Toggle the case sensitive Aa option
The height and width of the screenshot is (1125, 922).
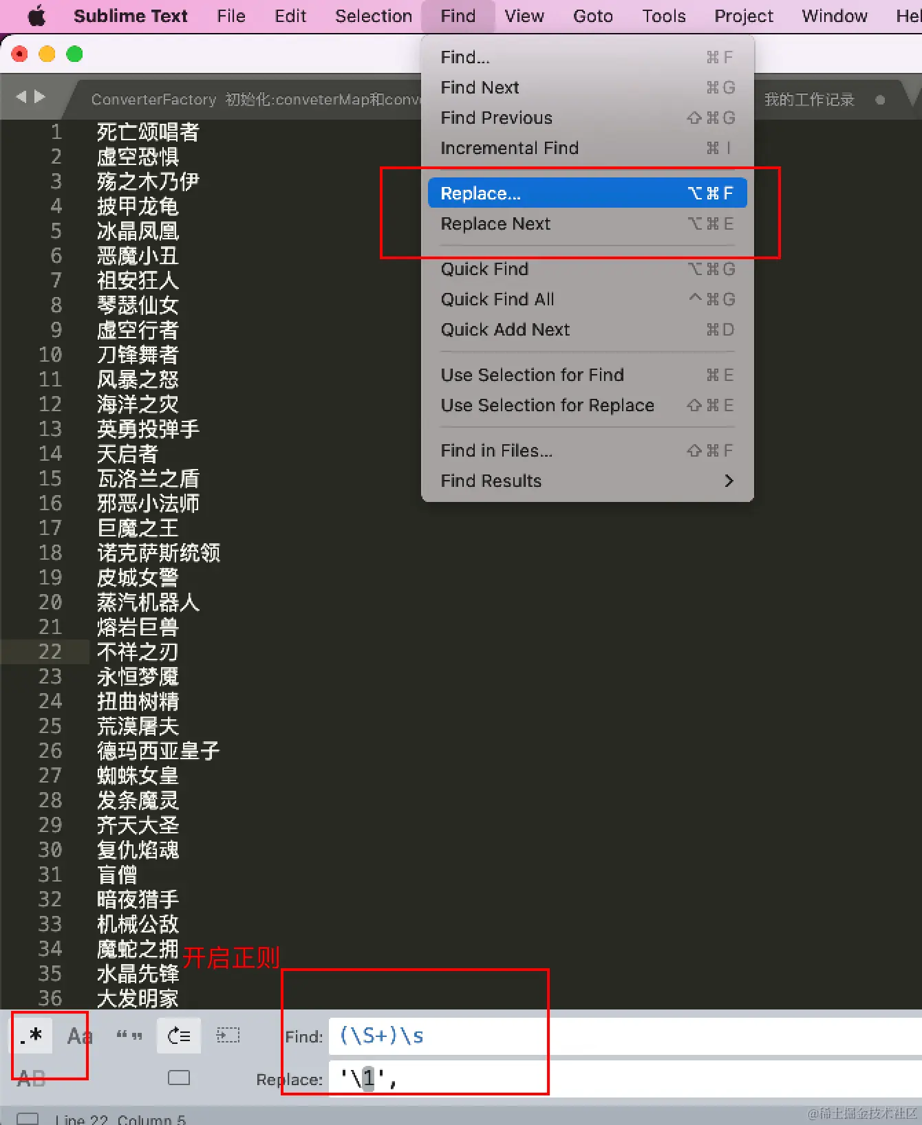pyautogui.click(x=80, y=1036)
